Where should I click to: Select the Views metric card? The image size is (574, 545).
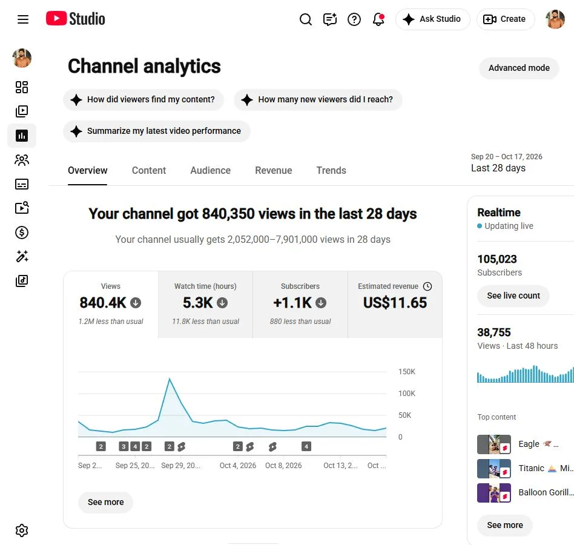click(x=111, y=305)
